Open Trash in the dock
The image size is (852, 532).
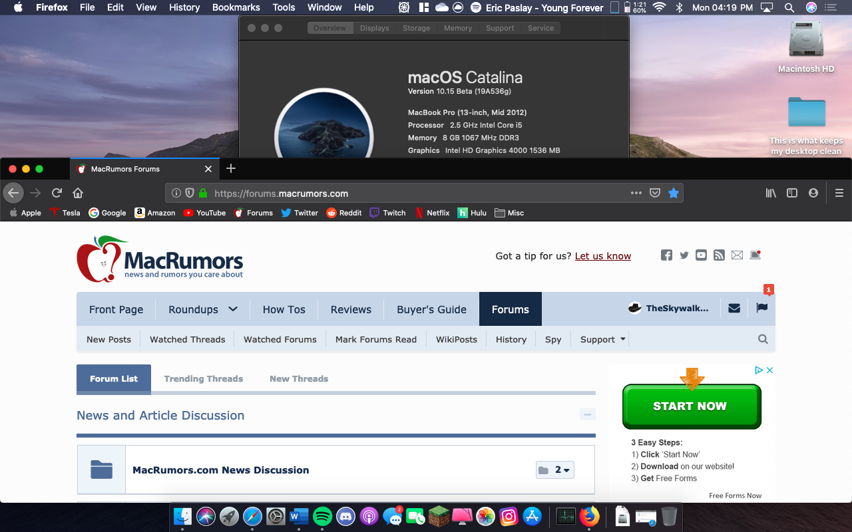[669, 516]
